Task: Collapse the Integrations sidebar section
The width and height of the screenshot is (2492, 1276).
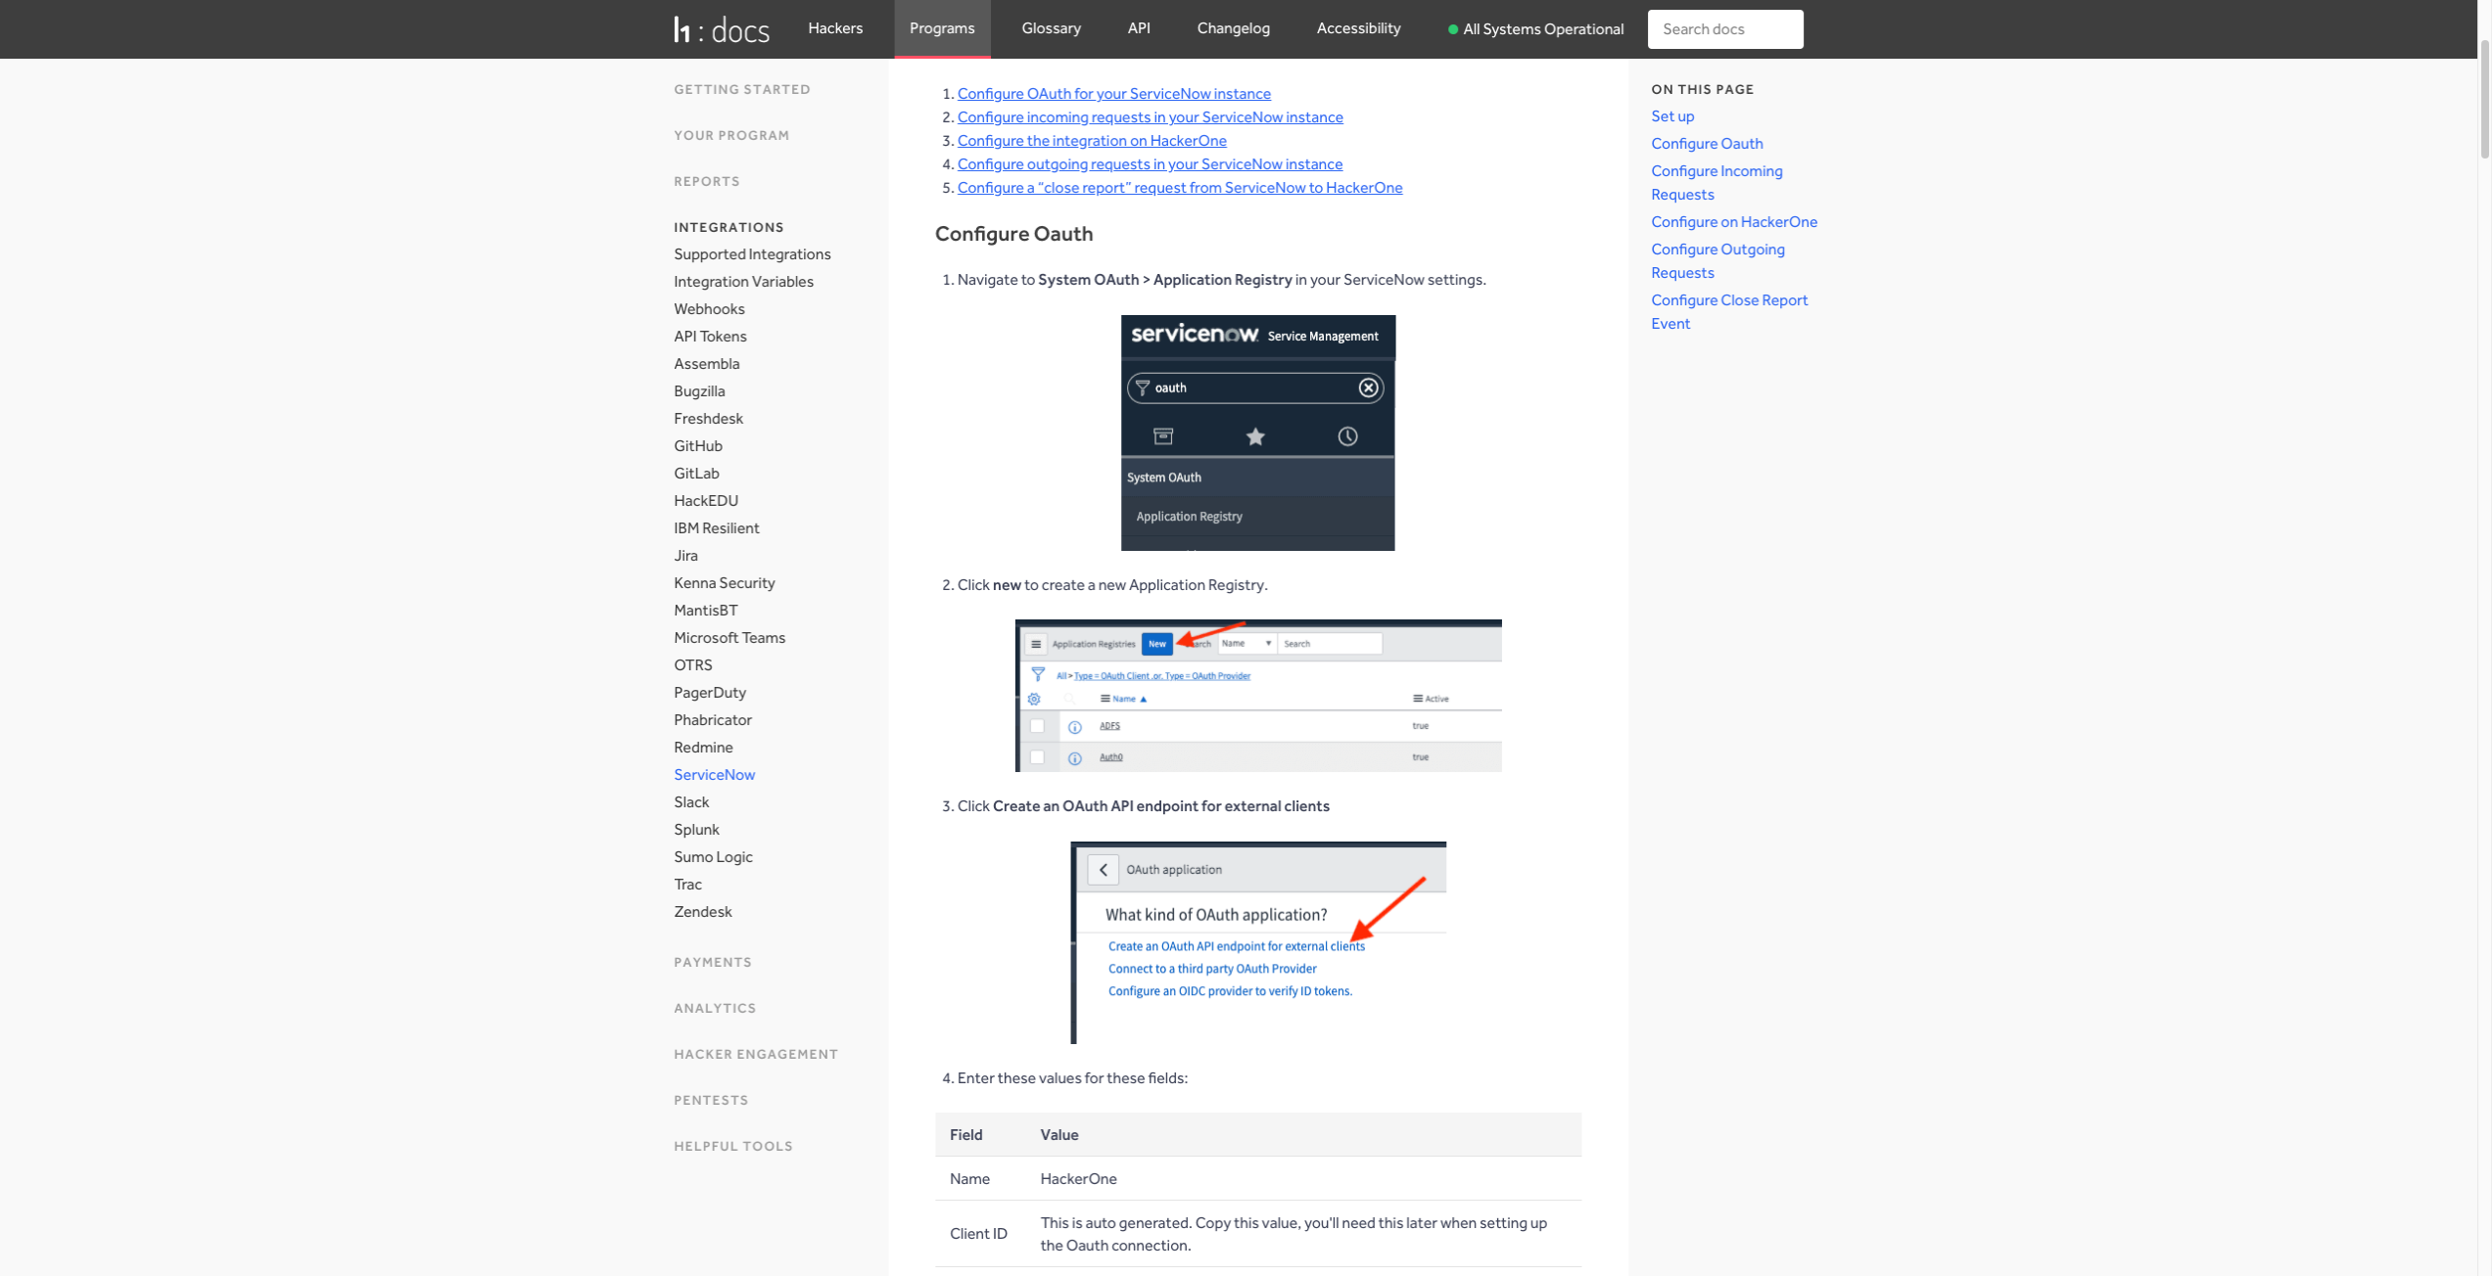Action: coord(729,227)
